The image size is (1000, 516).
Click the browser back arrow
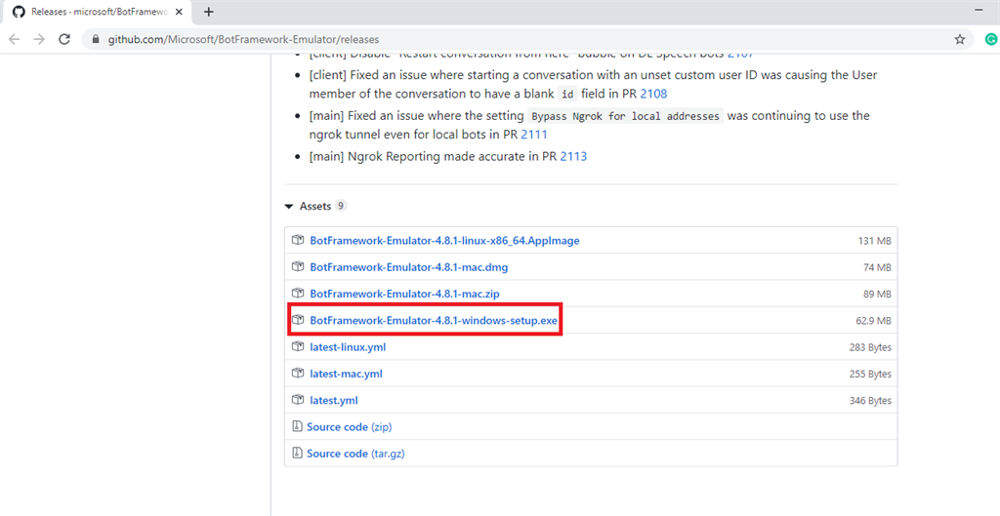(15, 39)
